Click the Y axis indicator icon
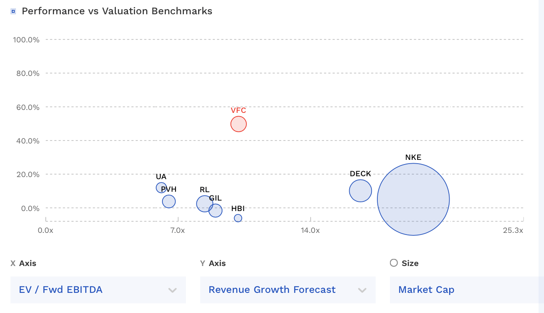 point(202,263)
